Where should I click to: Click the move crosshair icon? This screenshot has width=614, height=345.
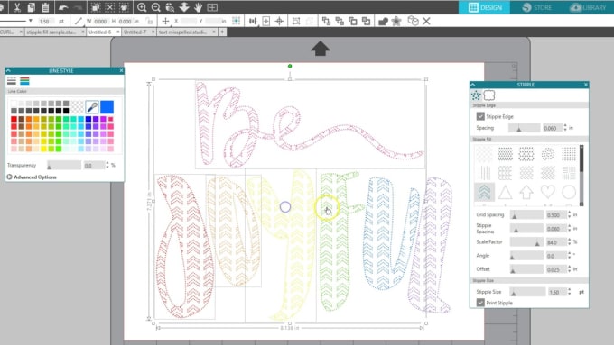[165, 21]
